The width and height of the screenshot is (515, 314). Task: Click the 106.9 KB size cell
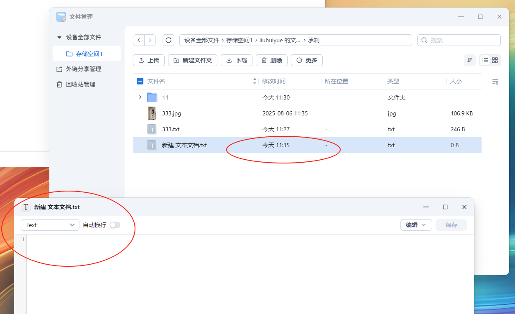(x=462, y=113)
